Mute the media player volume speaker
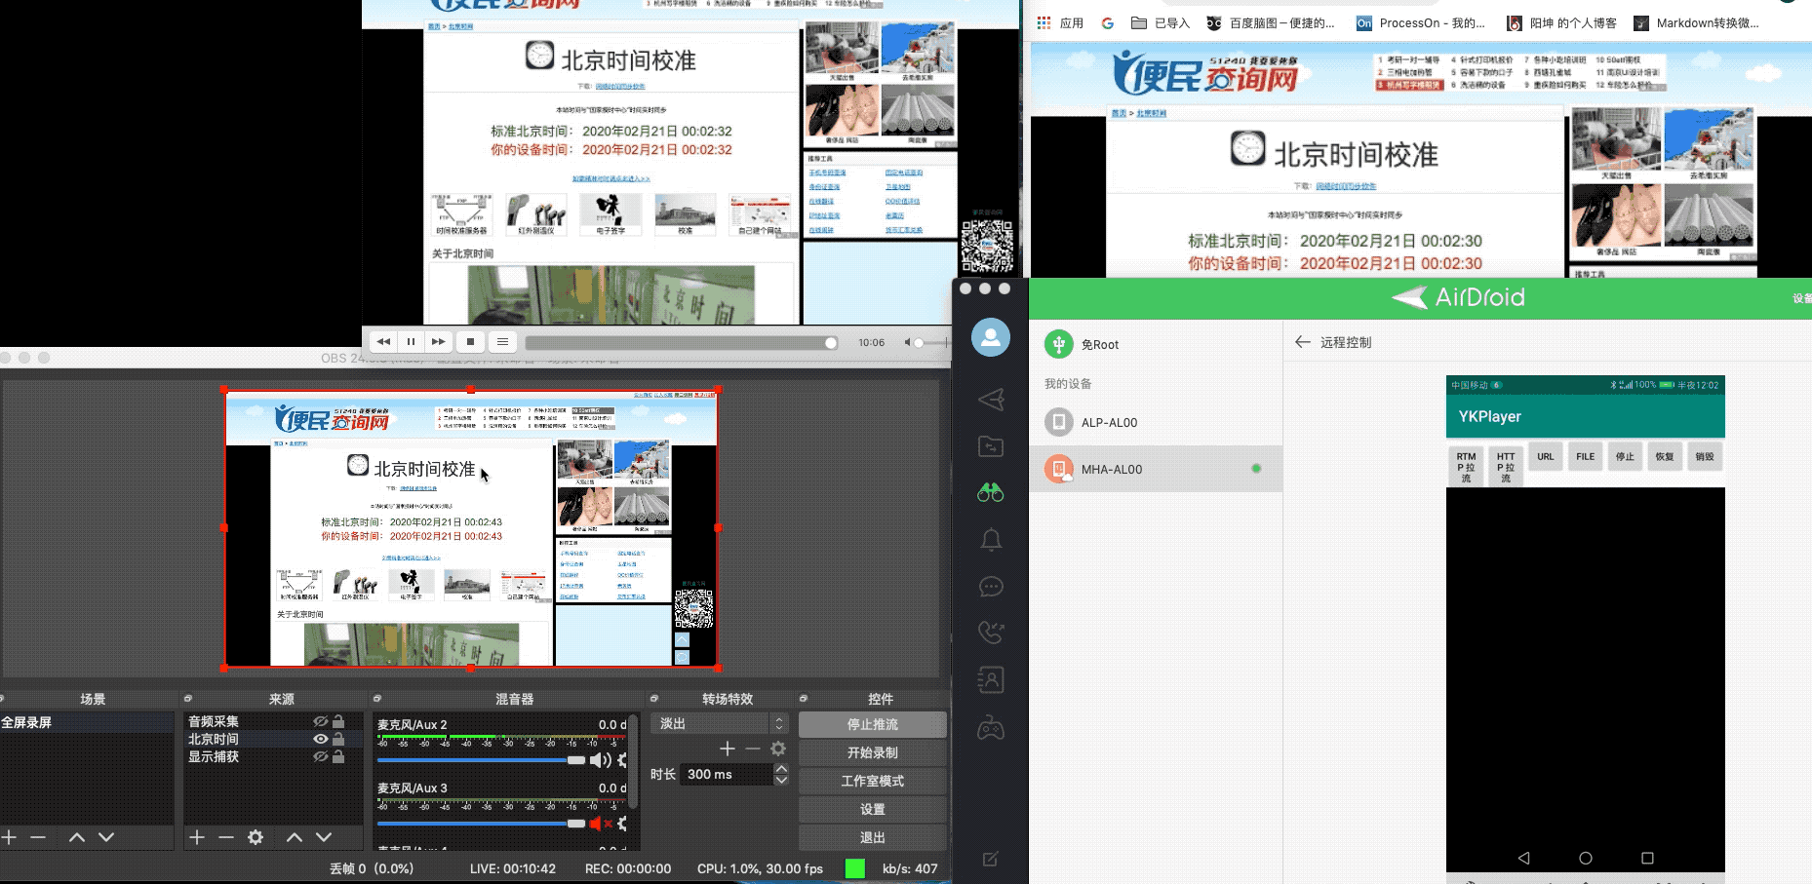Viewport: 1812px width, 884px height. pyautogui.click(x=908, y=342)
